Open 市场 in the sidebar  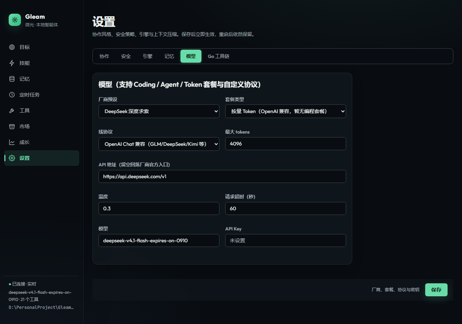click(x=42, y=126)
